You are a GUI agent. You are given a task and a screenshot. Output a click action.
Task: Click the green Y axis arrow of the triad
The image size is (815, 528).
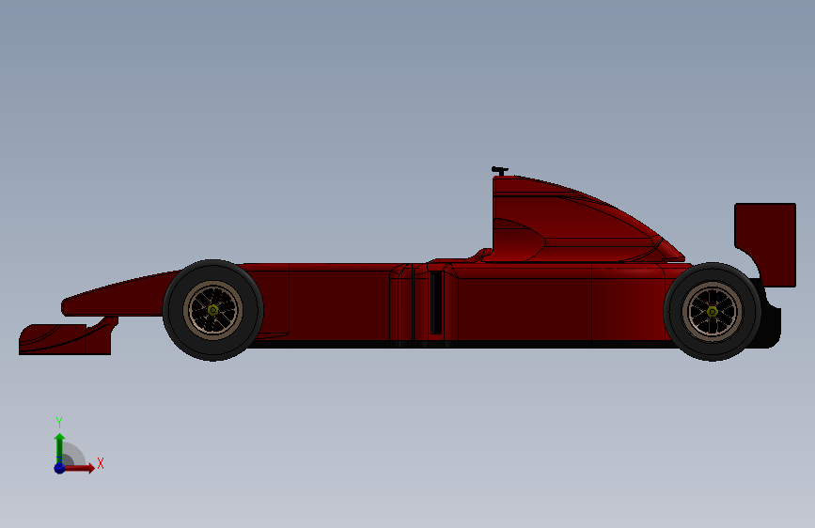click(60, 448)
